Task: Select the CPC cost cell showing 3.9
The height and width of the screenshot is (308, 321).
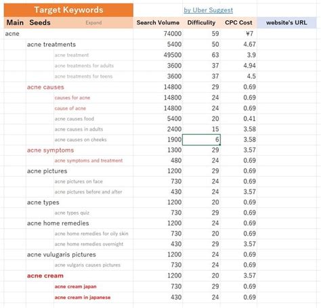Action: (x=238, y=55)
